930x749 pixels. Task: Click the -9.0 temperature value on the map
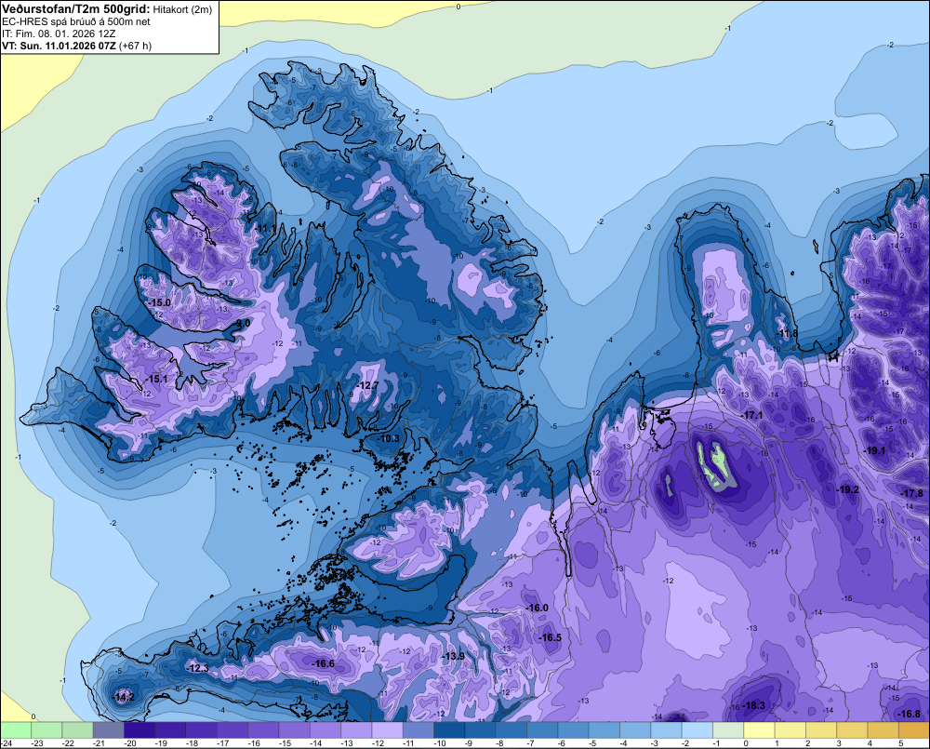pyautogui.click(x=243, y=323)
